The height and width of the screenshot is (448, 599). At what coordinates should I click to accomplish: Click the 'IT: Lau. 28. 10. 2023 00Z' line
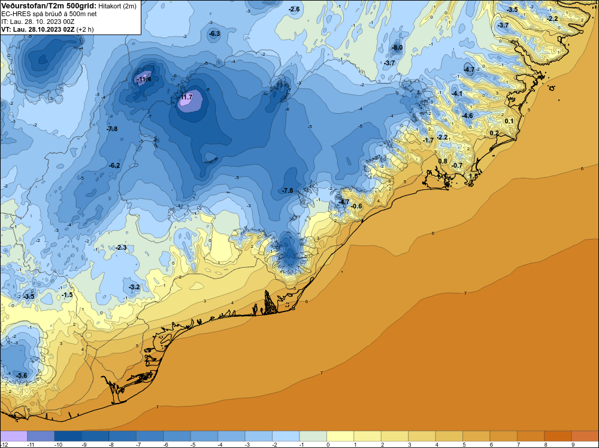(38, 22)
